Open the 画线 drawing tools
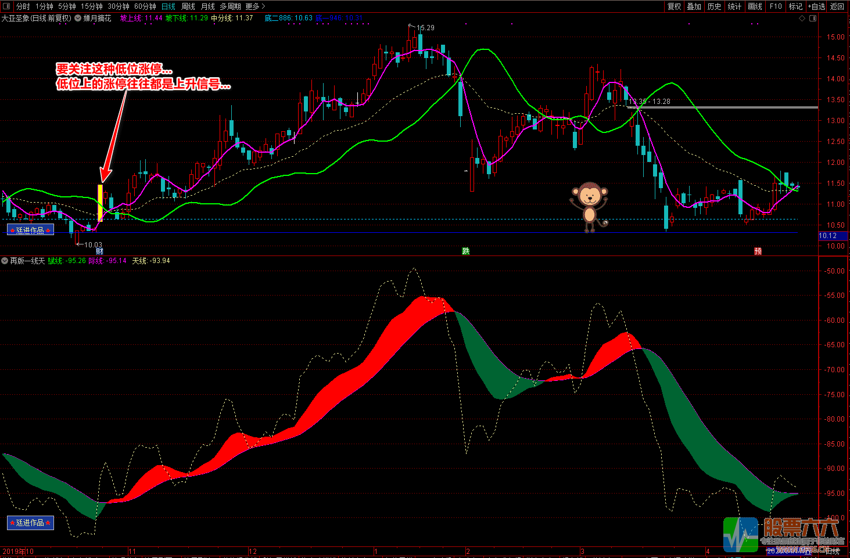This screenshot has width=850, height=558. point(755,6)
